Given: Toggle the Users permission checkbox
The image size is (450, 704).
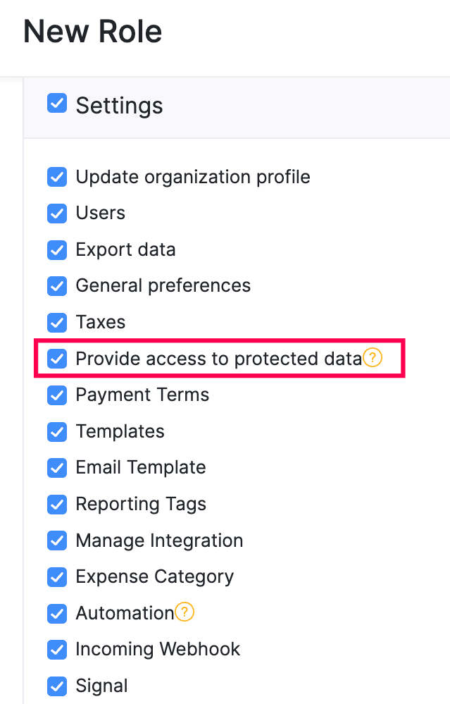Looking at the screenshot, I should click(56, 213).
